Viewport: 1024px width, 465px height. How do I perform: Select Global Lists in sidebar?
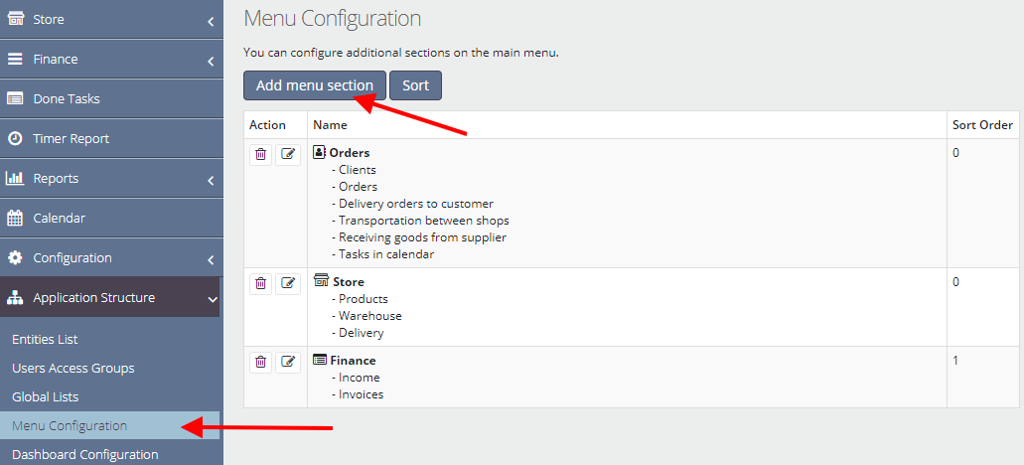click(x=45, y=397)
